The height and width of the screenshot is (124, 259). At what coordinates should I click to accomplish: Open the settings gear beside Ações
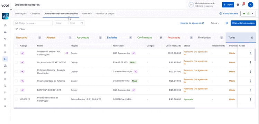[227, 23]
